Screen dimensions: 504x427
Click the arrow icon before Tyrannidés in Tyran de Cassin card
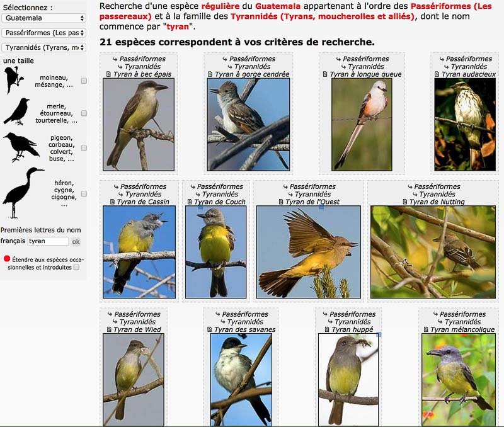coord(120,194)
